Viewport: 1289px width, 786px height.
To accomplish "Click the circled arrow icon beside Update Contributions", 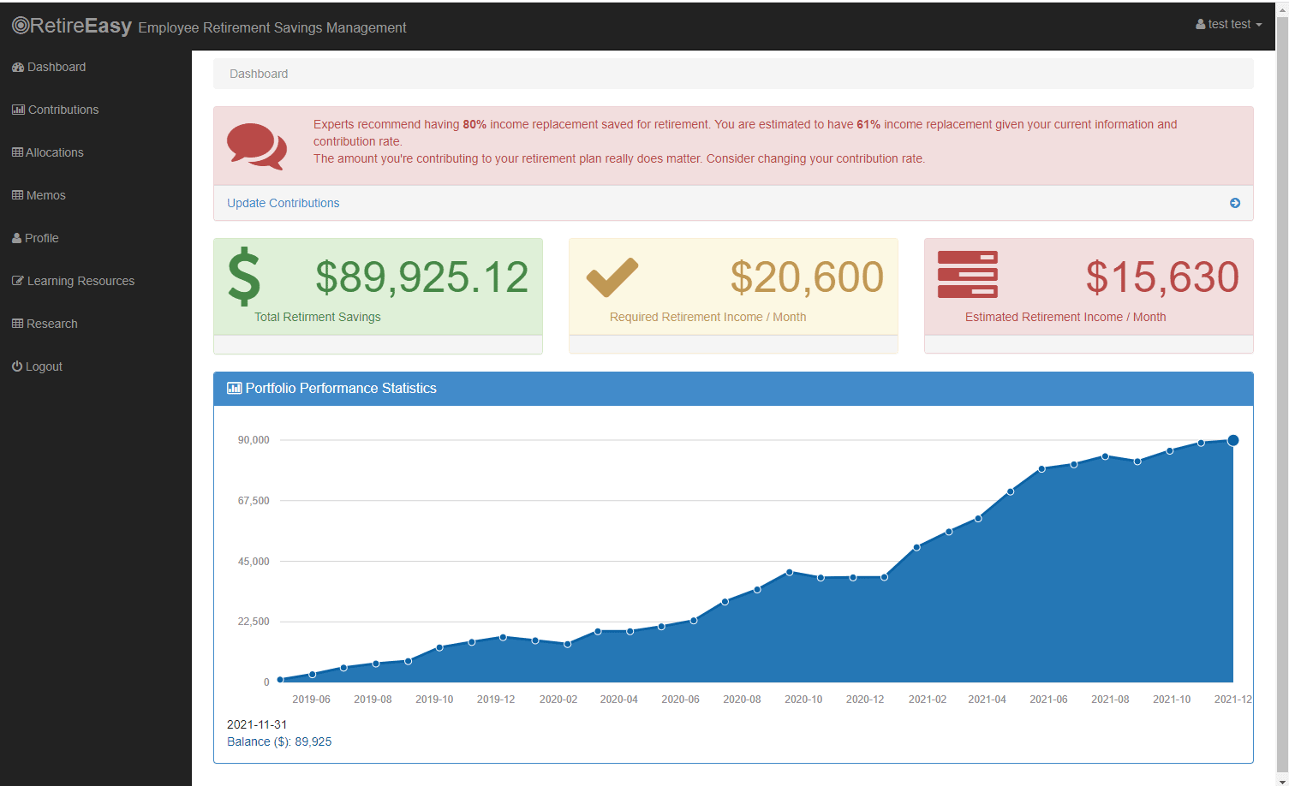I will coord(1234,203).
